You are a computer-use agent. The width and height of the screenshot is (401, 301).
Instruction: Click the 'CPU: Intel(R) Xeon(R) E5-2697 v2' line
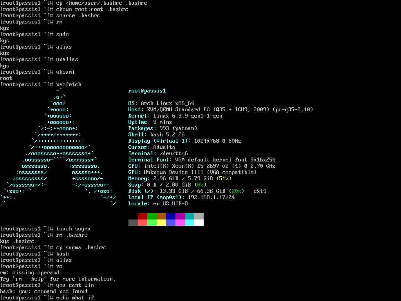click(202, 166)
